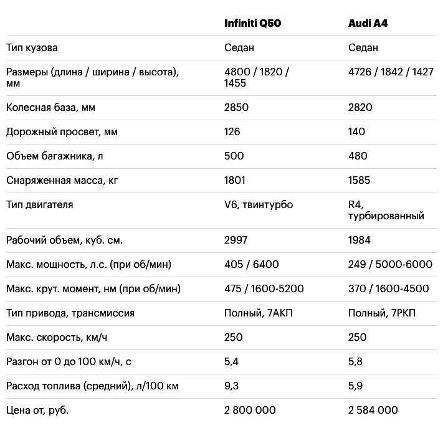Click the "Полный, 7РКП" transmission cell
Screen dimensions: 448x428
tap(381, 313)
